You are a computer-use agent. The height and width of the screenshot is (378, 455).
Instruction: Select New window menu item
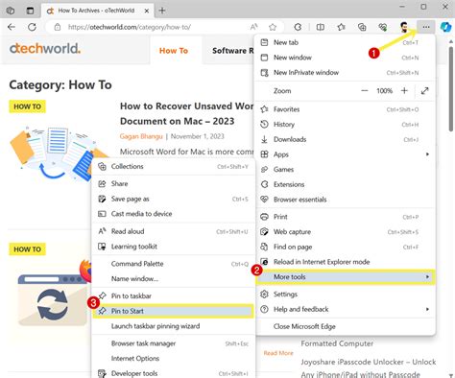pos(345,58)
